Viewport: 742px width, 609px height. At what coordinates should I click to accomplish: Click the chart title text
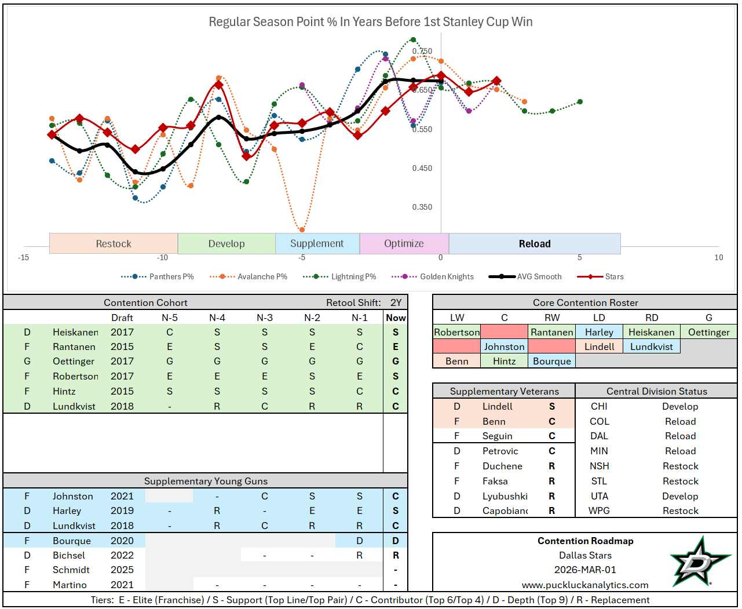[371, 22]
